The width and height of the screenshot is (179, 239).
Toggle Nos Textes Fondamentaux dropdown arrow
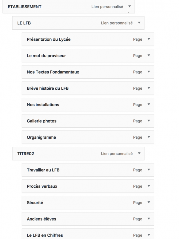click(x=149, y=72)
